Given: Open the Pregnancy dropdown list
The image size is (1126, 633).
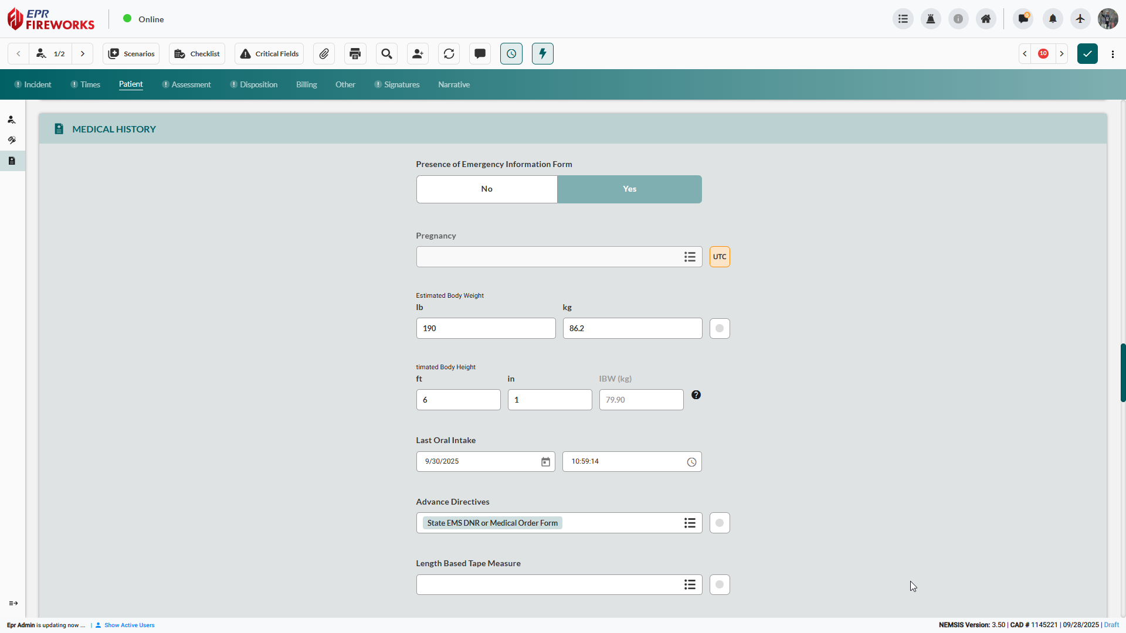Looking at the screenshot, I should [690, 257].
